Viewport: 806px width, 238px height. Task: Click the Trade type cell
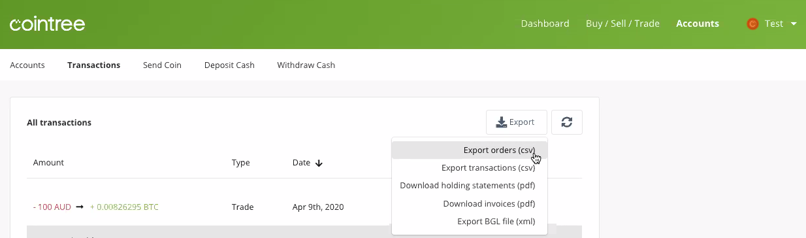(242, 207)
